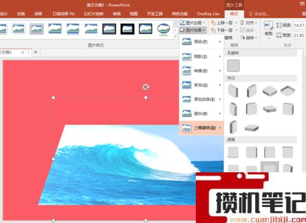Image resolution: width=306 pixels, height=223 pixels.
Task: Apply the thick black frame picture style
Action: (x=127, y=29)
